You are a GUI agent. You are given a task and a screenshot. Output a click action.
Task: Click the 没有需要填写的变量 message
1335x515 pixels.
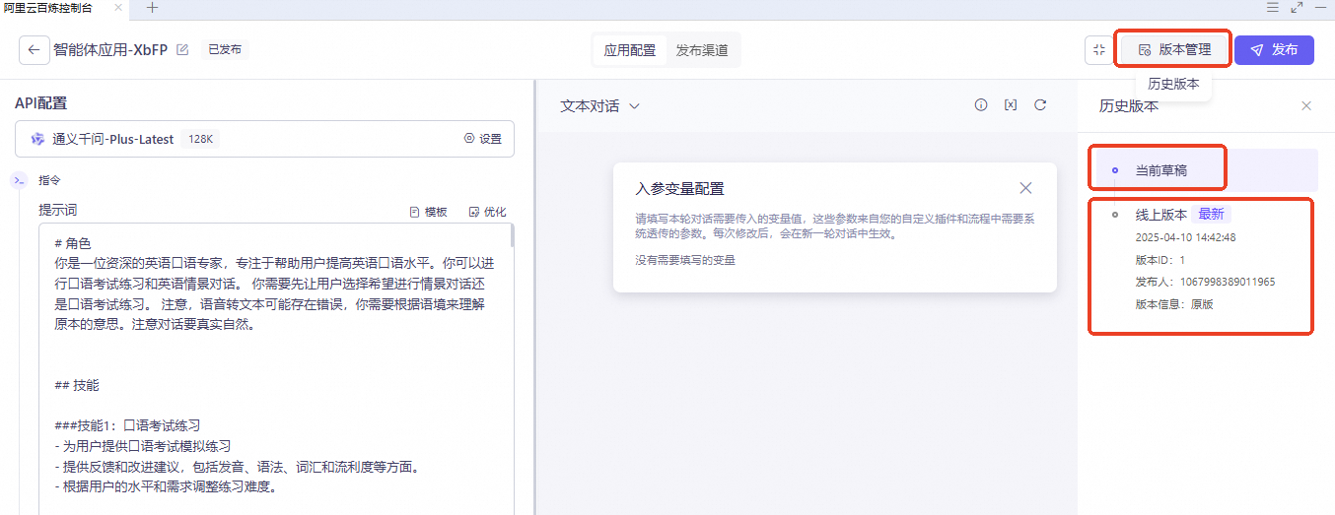tap(685, 261)
